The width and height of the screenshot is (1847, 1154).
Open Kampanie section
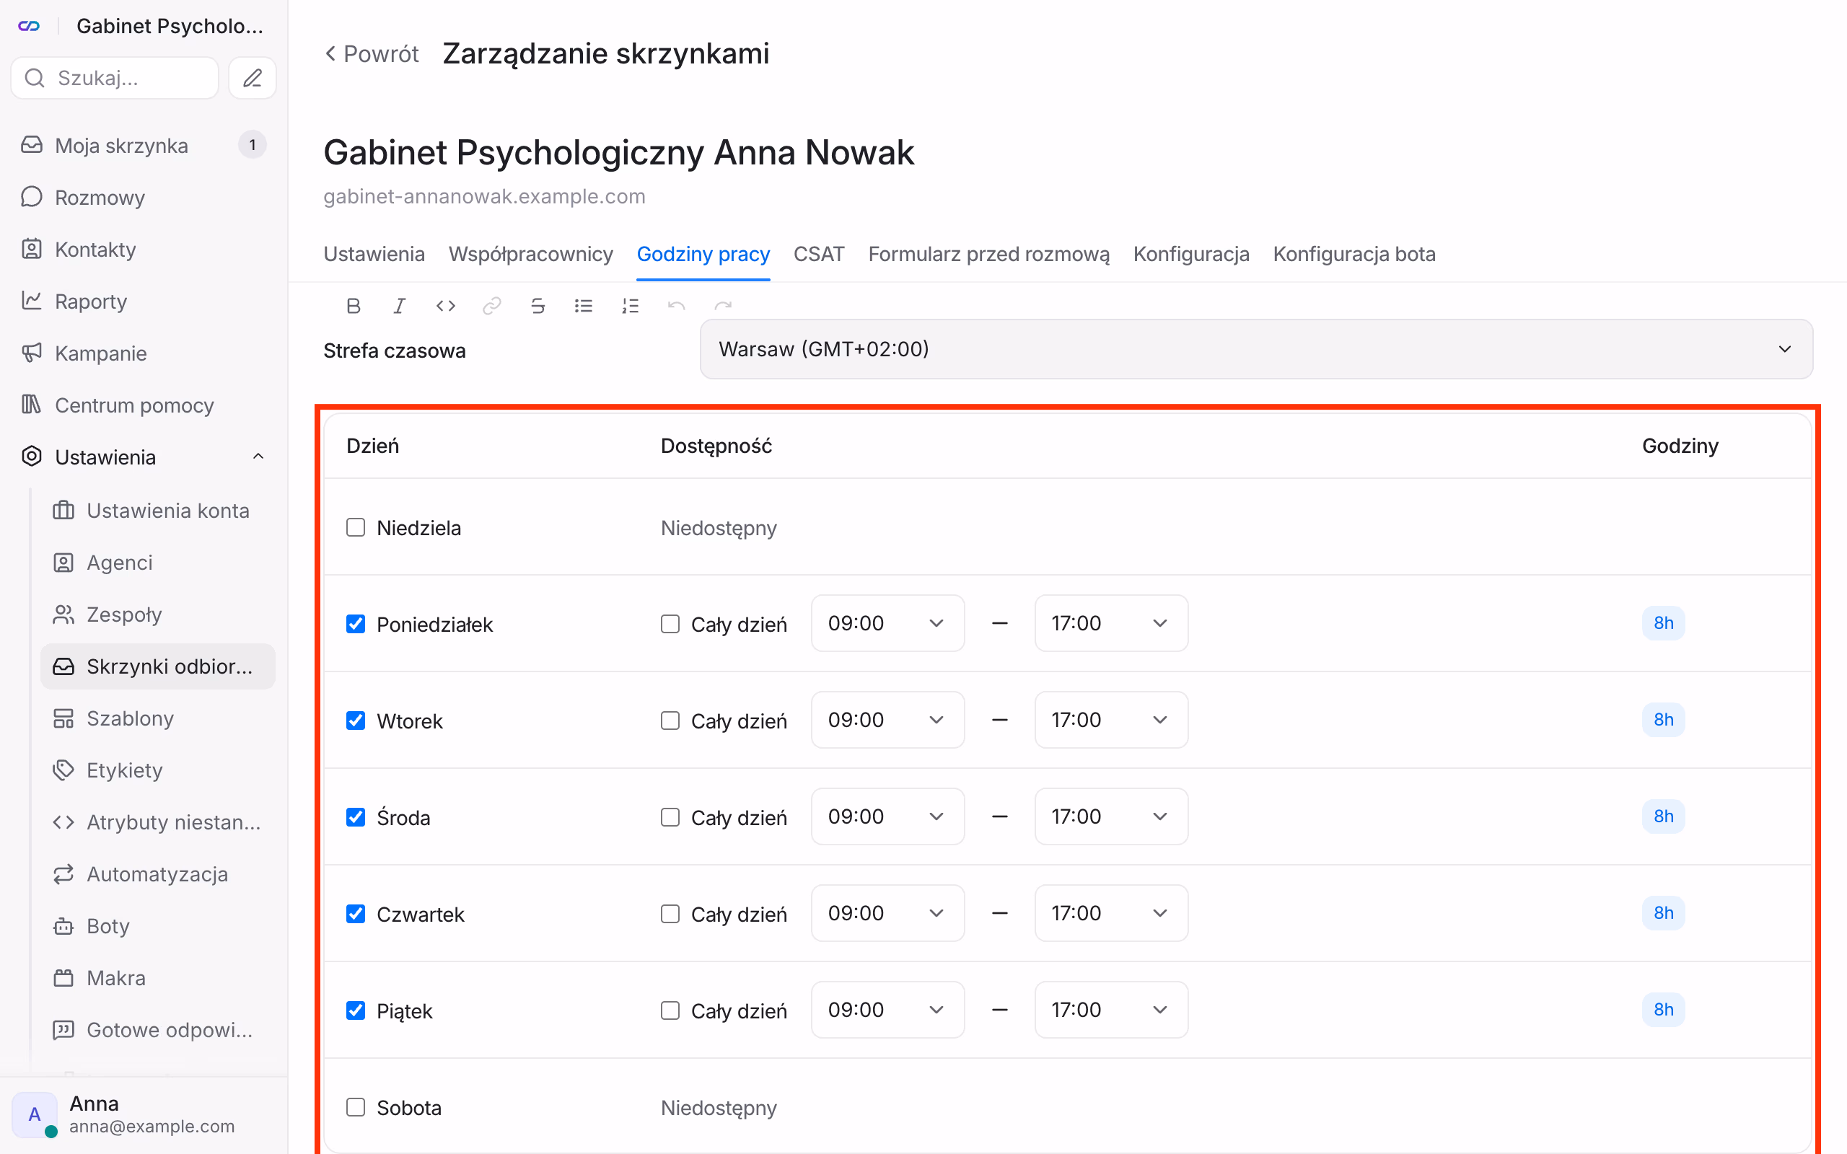pos(144,353)
